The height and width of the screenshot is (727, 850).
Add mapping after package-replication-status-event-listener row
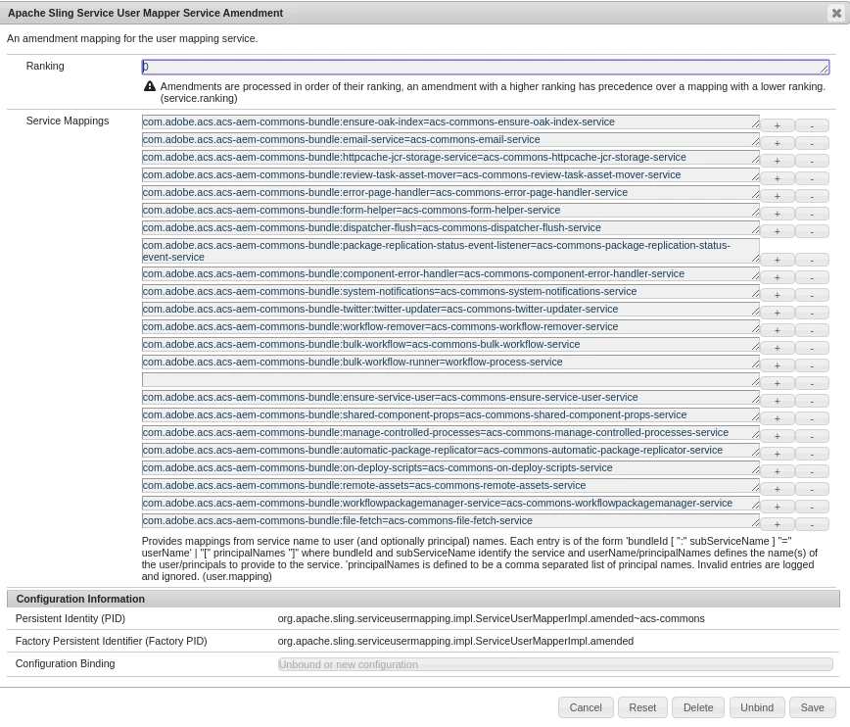(x=777, y=260)
